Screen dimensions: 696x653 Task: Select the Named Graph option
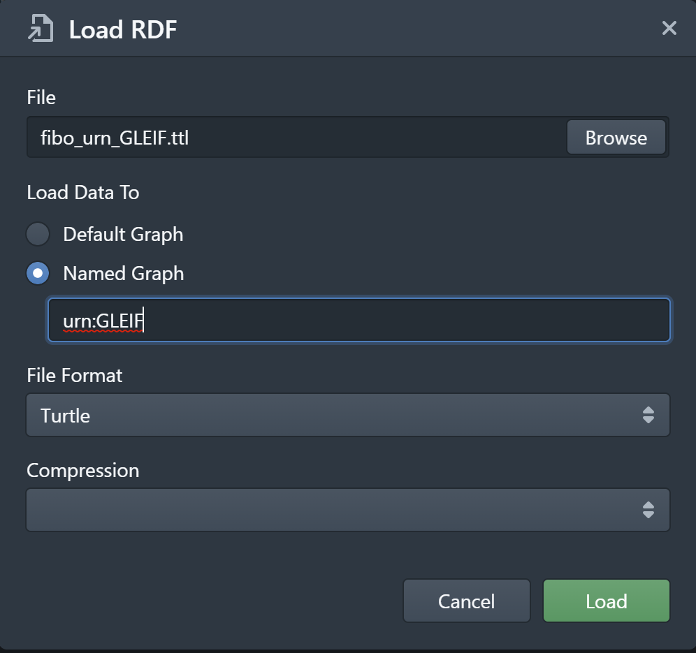[38, 273]
